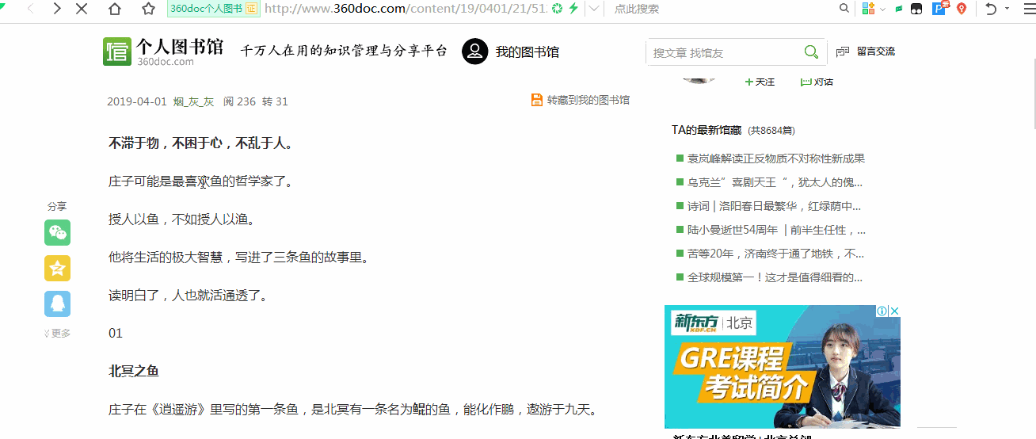
Task: Click the small green toolbar extension icon
Action: 899,10
